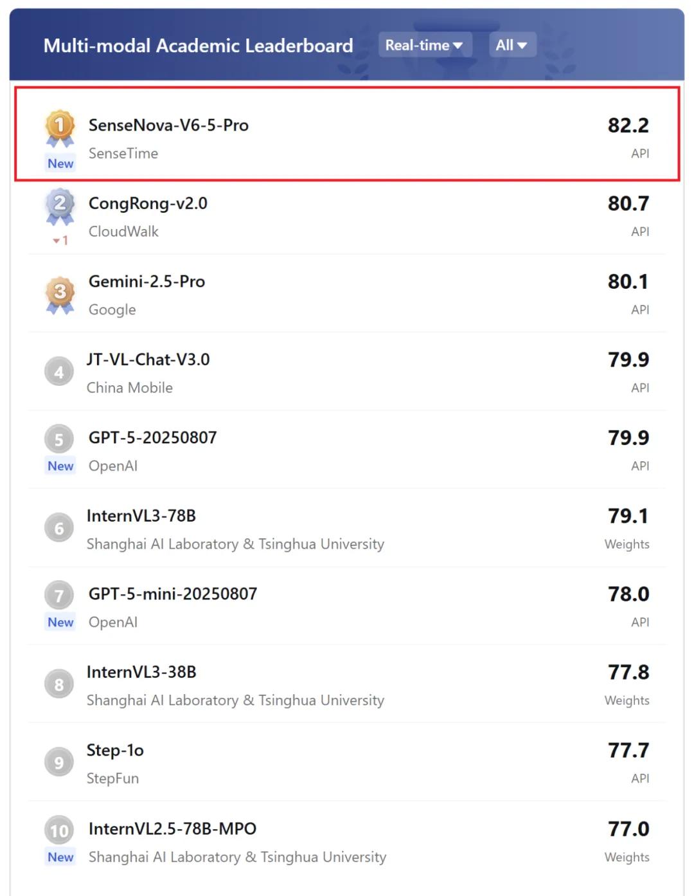
Task: Click the gold rank 1 medal icon
Action: pyautogui.click(x=60, y=128)
